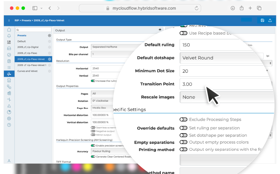Click Presets heading in list

click(x=22, y=35)
